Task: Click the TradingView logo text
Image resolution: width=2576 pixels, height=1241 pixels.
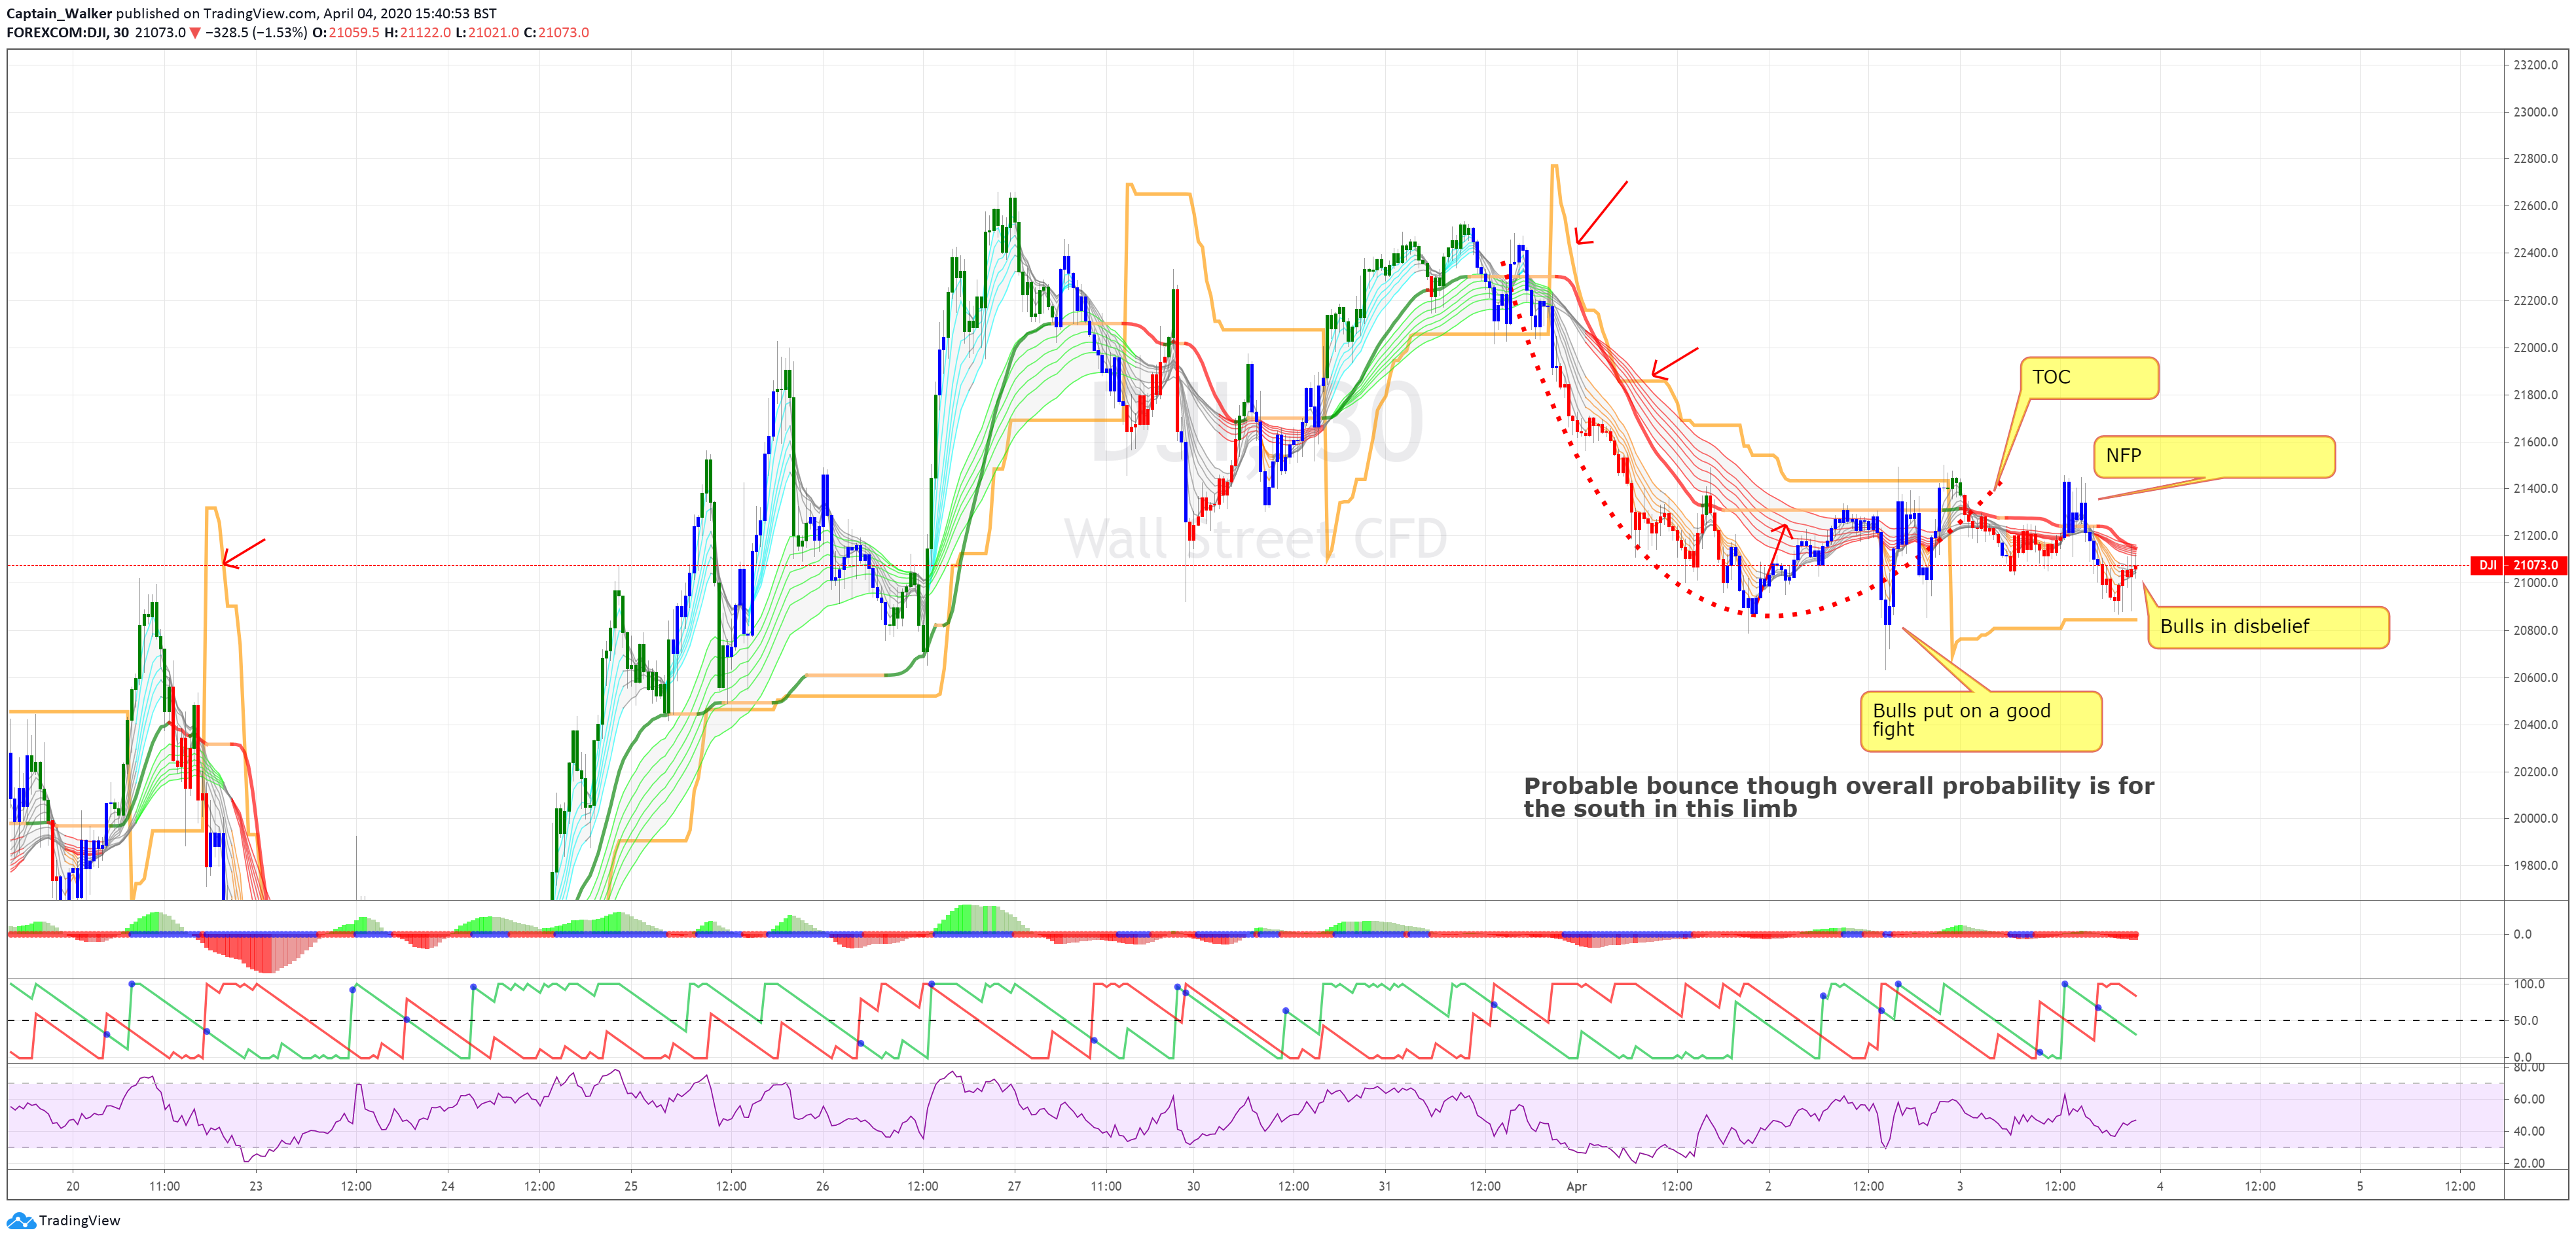Action: (80, 1221)
